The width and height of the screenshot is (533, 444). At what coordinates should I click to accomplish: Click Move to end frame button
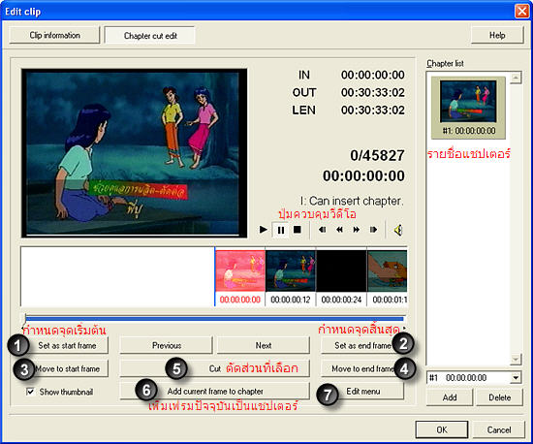tap(362, 368)
